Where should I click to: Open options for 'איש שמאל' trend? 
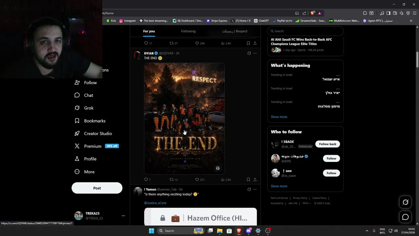coord(338,75)
